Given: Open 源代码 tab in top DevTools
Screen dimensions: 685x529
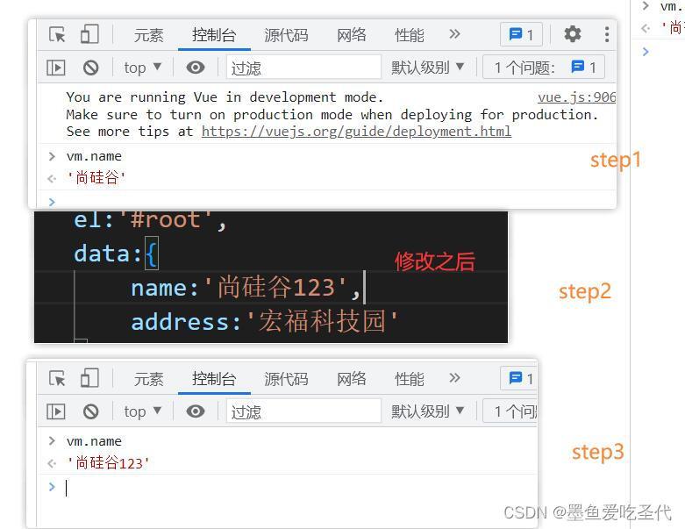Looking at the screenshot, I should pos(286,35).
